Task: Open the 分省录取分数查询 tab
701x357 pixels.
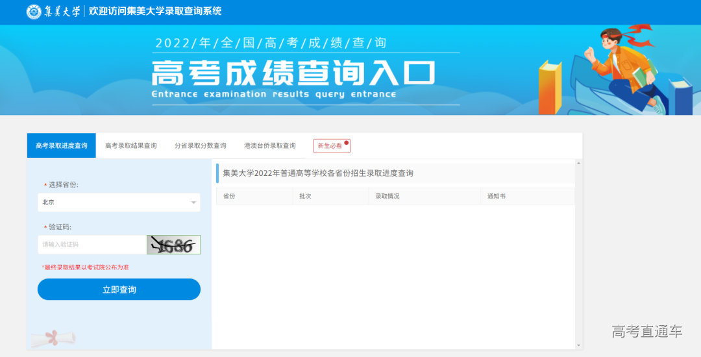Action: [200, 146]
